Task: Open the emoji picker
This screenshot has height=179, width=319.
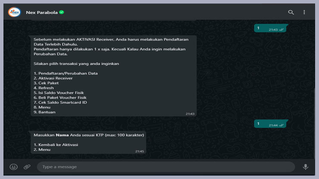Action: 14,167
